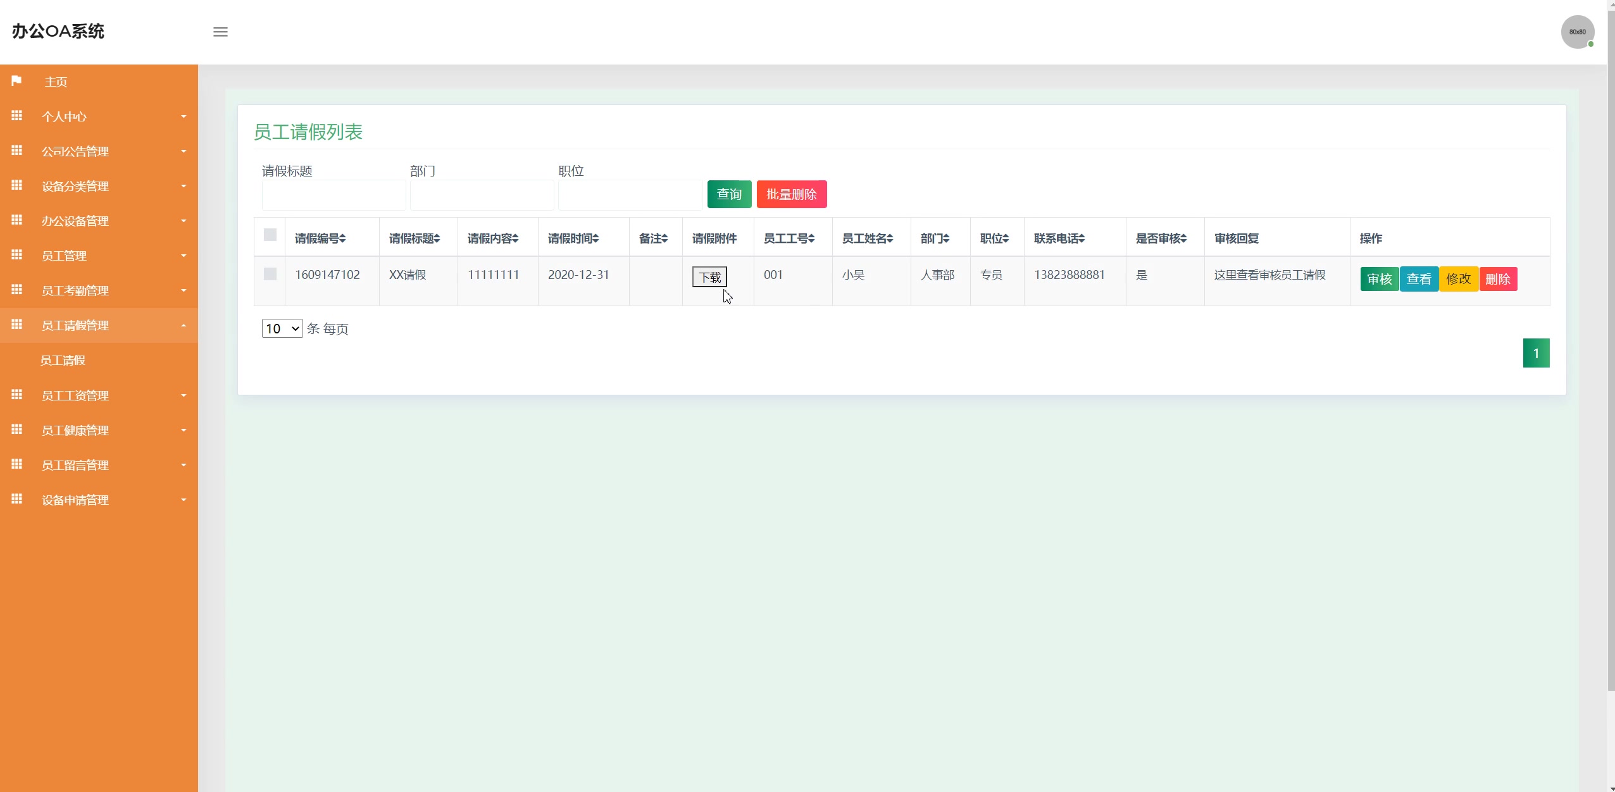Click the flag icon beside 主页

tap(16, 81)
